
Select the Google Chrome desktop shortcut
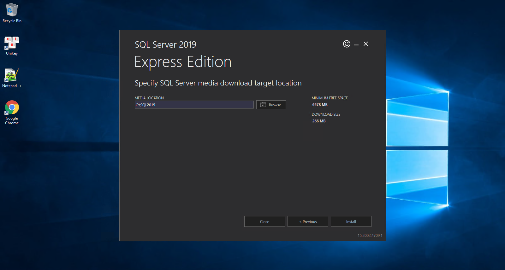(x=12, y=112)
